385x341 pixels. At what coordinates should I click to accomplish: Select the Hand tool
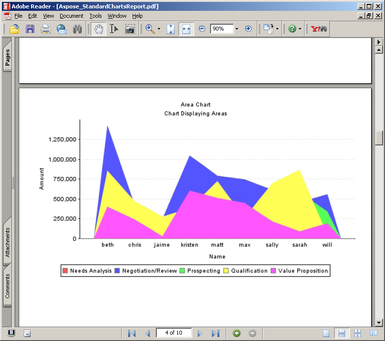(99, 29)
